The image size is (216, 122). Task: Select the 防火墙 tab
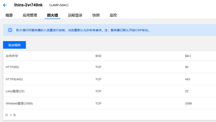coord(53,15)
